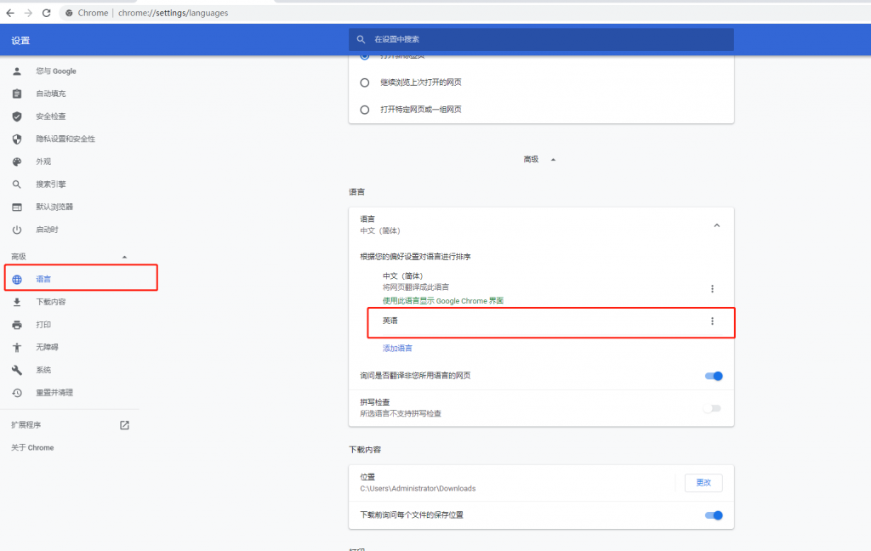Image resolution: width=871 pixels, height=551 pixels.
Task: Open 打印 printer icon
Action: tap(17, 325)
